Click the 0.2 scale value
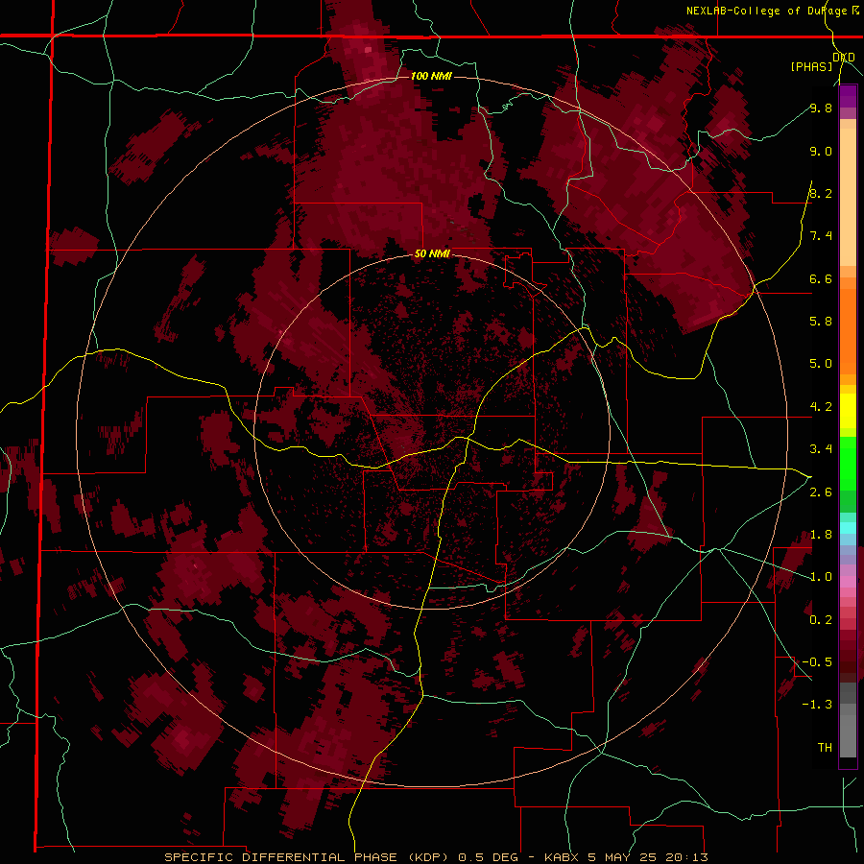 pos(821,620)
